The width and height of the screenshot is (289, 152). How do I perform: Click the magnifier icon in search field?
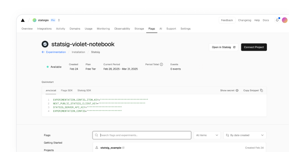[96, 135]
